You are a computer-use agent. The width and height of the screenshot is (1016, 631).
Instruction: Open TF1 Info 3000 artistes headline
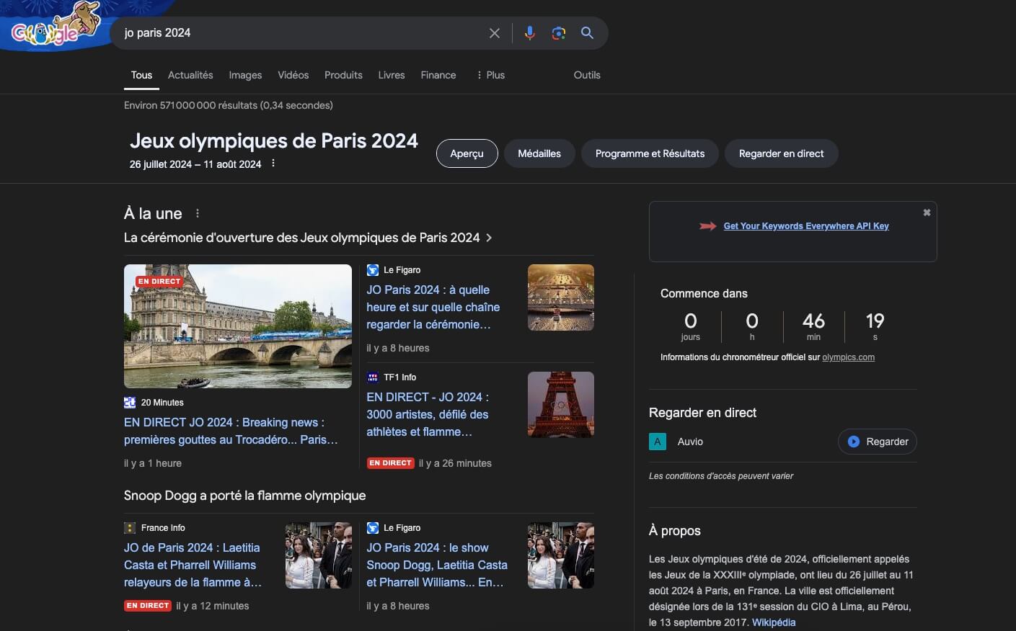tap(428, 414)
